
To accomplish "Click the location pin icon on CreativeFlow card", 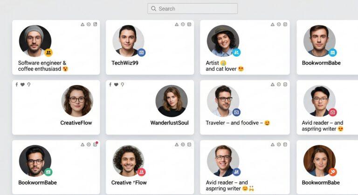I will pos(29,85).
